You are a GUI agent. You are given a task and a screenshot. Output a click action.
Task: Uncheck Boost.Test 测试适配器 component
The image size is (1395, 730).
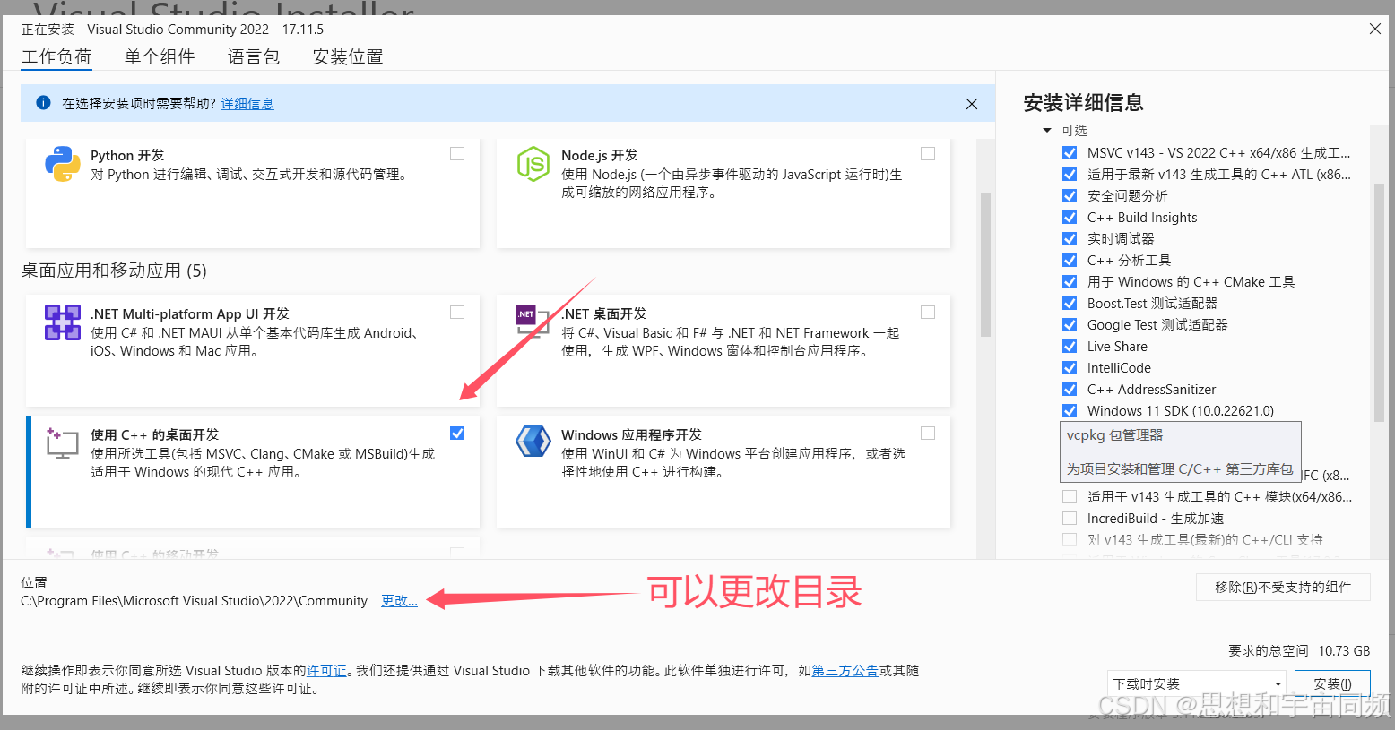1070,303
